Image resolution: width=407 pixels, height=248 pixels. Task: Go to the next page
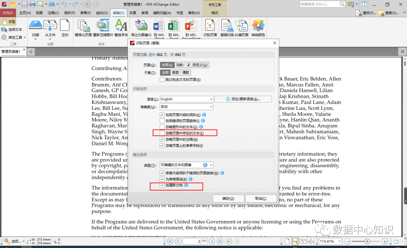click(212, 242)
